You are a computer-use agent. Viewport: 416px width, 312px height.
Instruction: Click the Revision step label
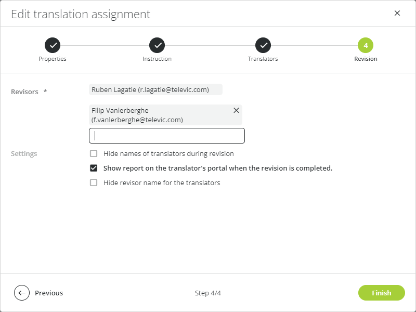pyautogui.click(x=366, y=59)
